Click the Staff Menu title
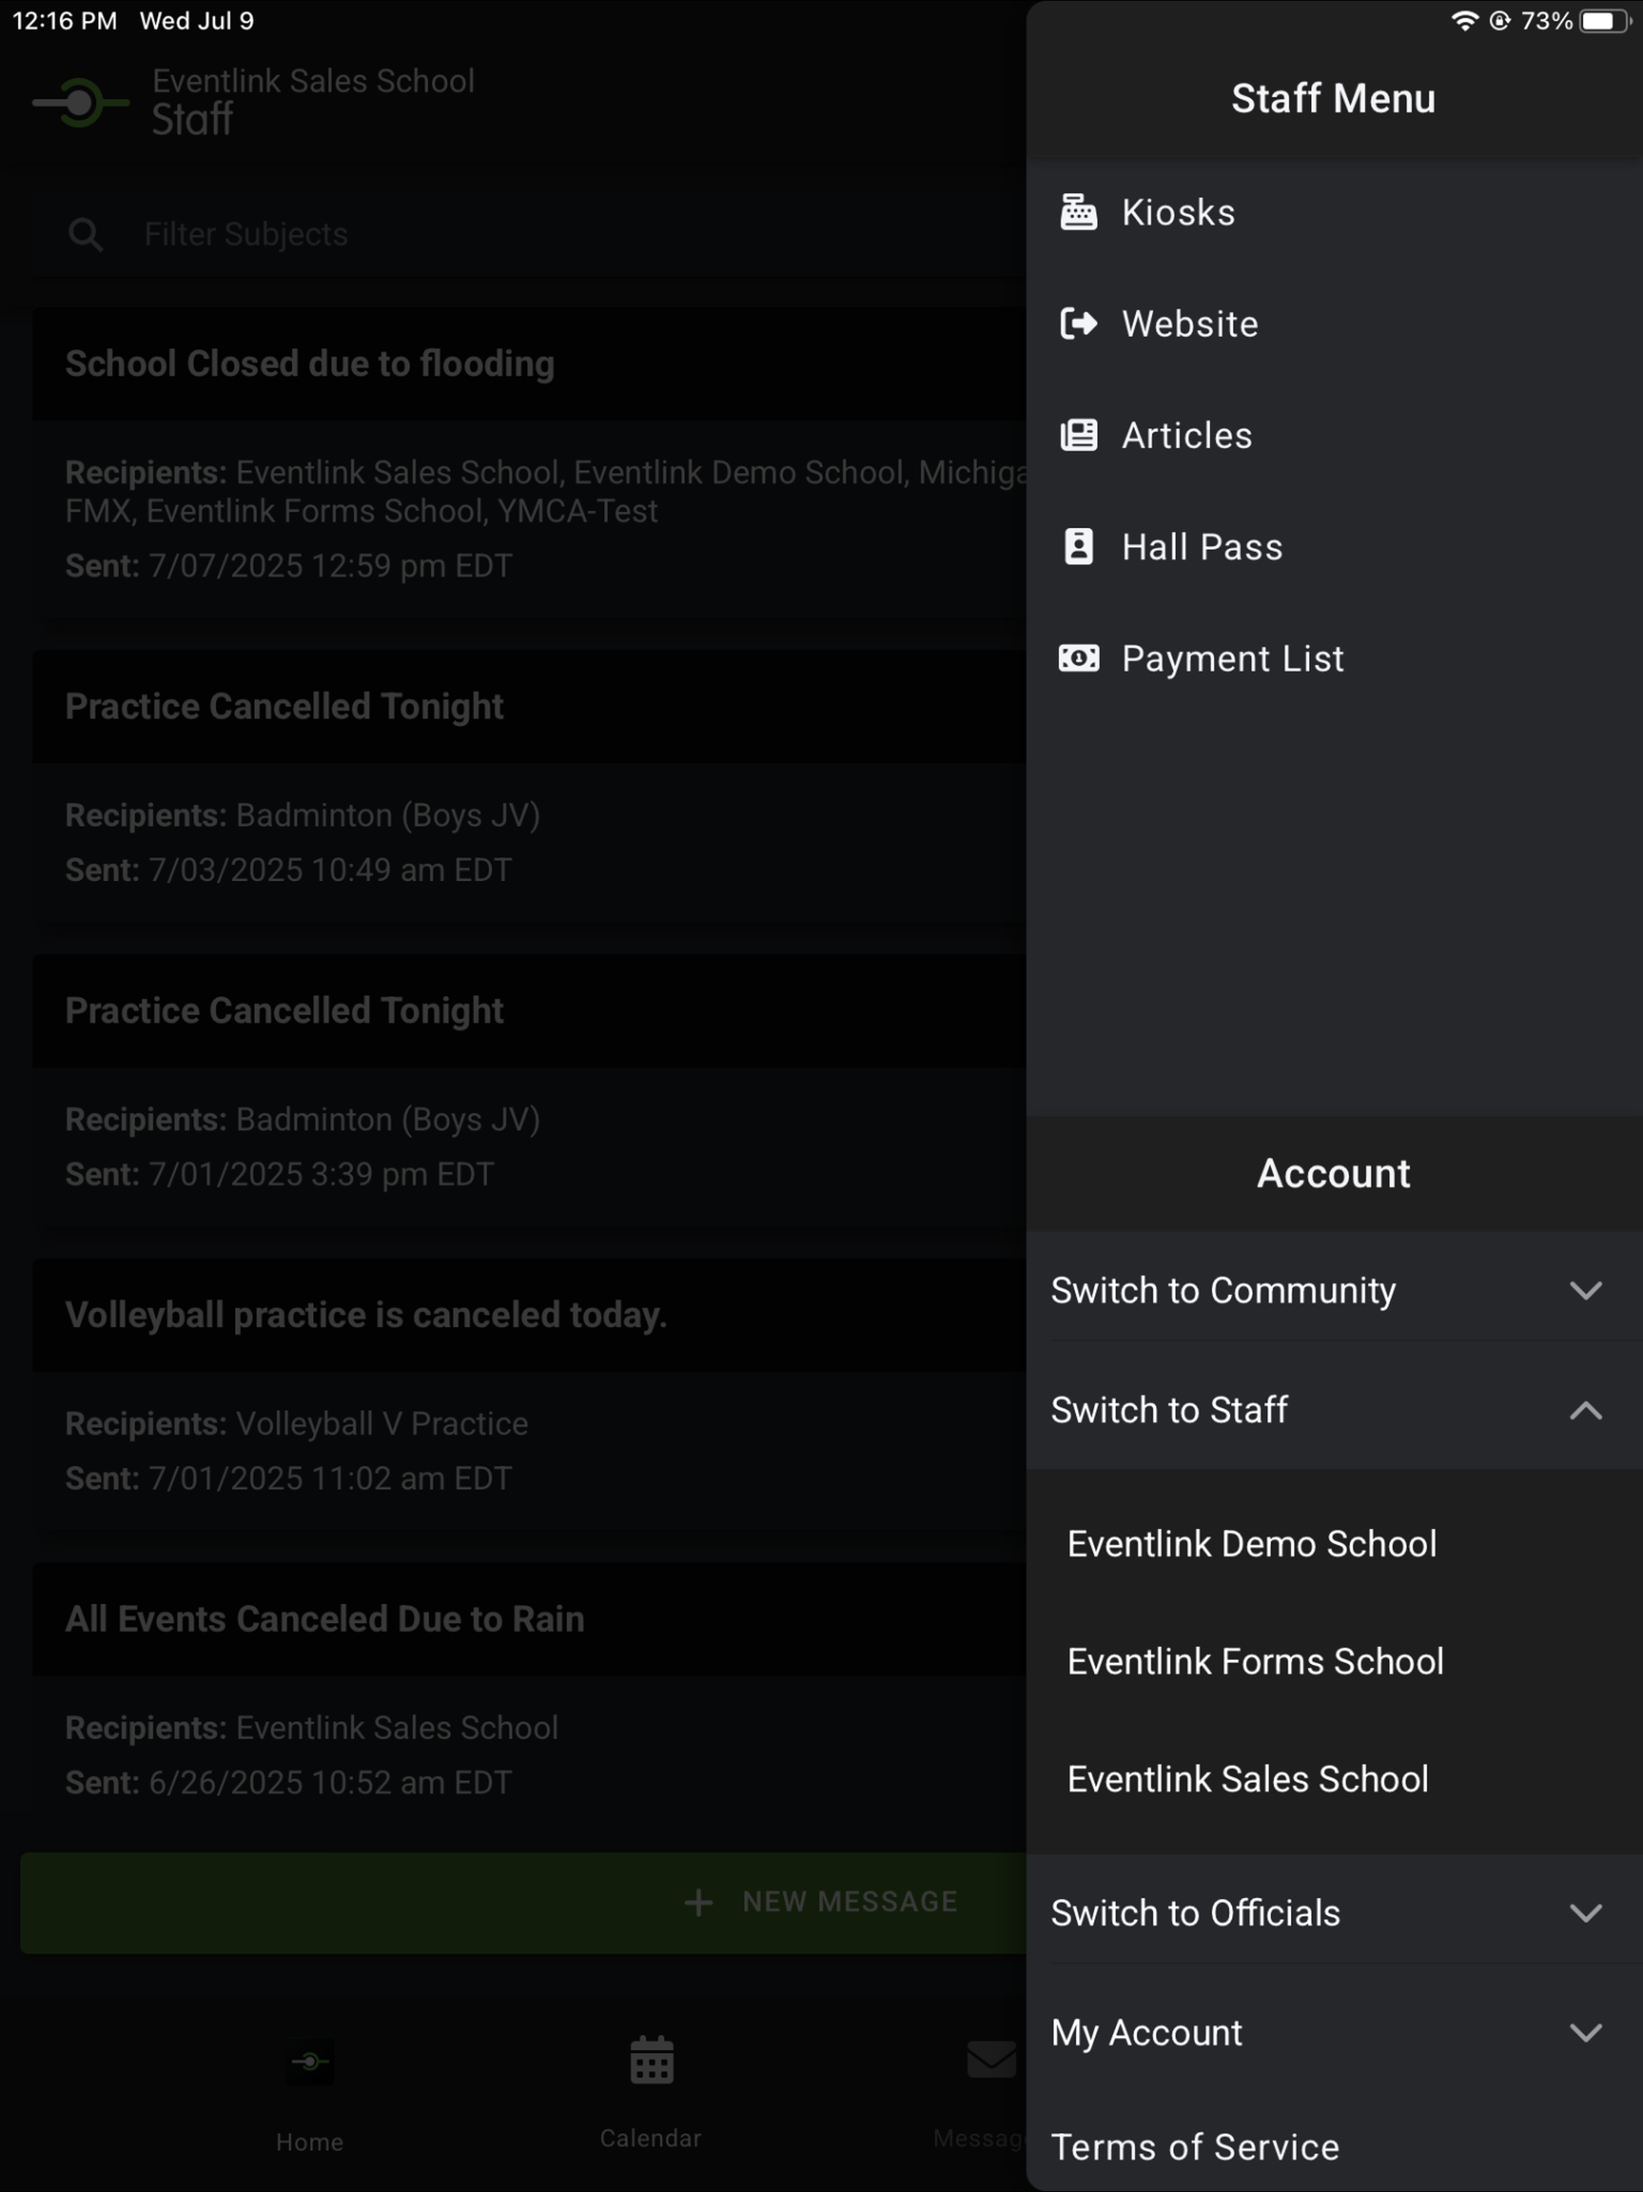Viewport: 1643px width, 2192px height. (x=1334, y=98)
